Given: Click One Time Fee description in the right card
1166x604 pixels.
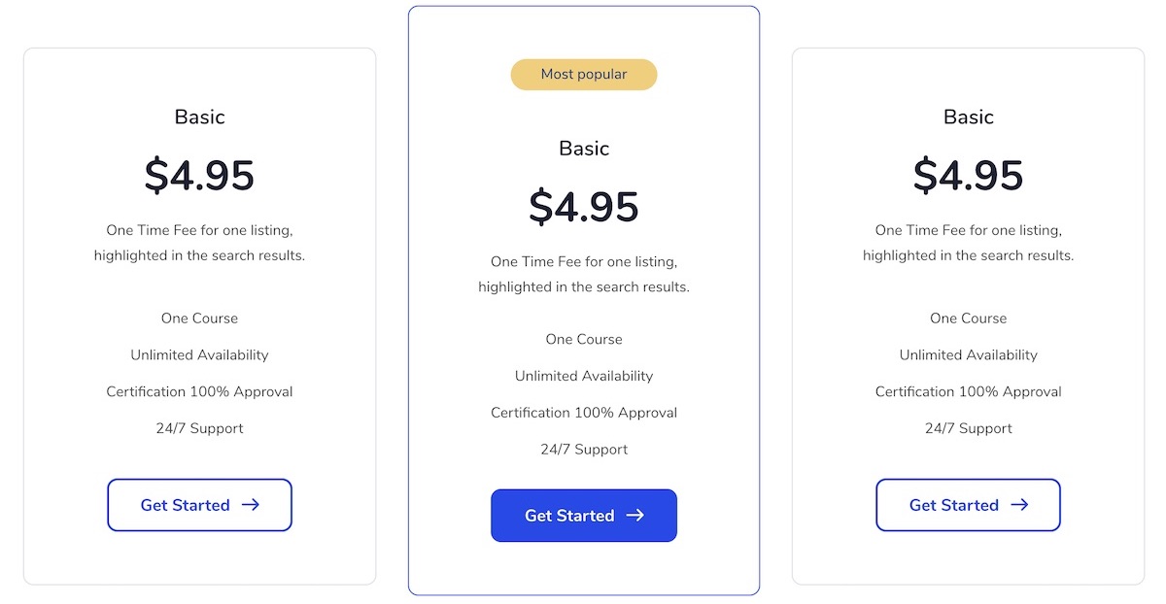Looking at the screenshot, I should [x=969, y=243].
